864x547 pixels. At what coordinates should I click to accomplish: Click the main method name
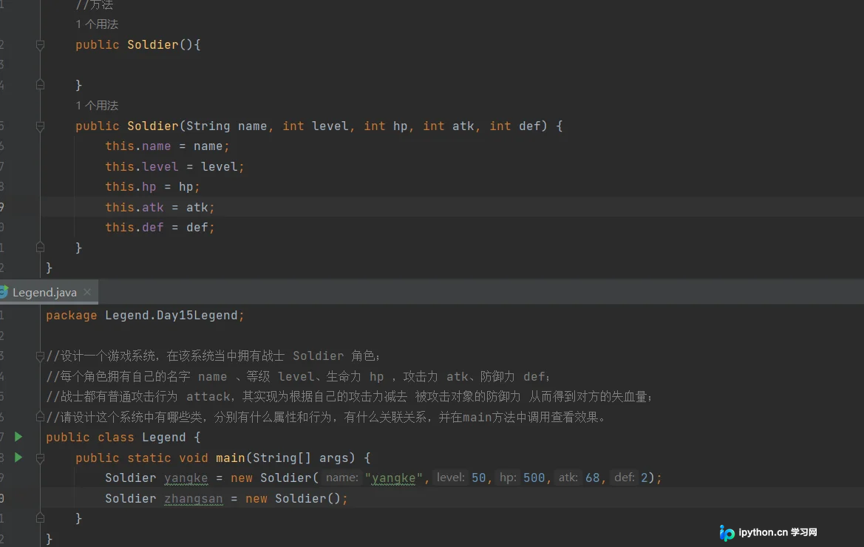point(231,458)
